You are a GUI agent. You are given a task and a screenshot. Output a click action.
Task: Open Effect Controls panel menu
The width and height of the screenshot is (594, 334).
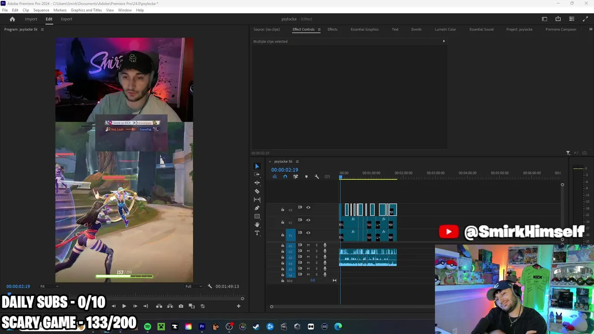coord(319,30)
